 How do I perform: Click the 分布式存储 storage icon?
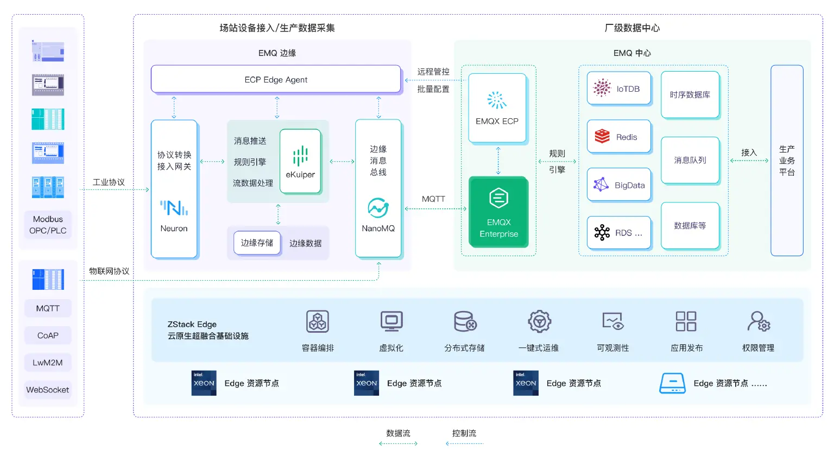[x=465, y=321]
